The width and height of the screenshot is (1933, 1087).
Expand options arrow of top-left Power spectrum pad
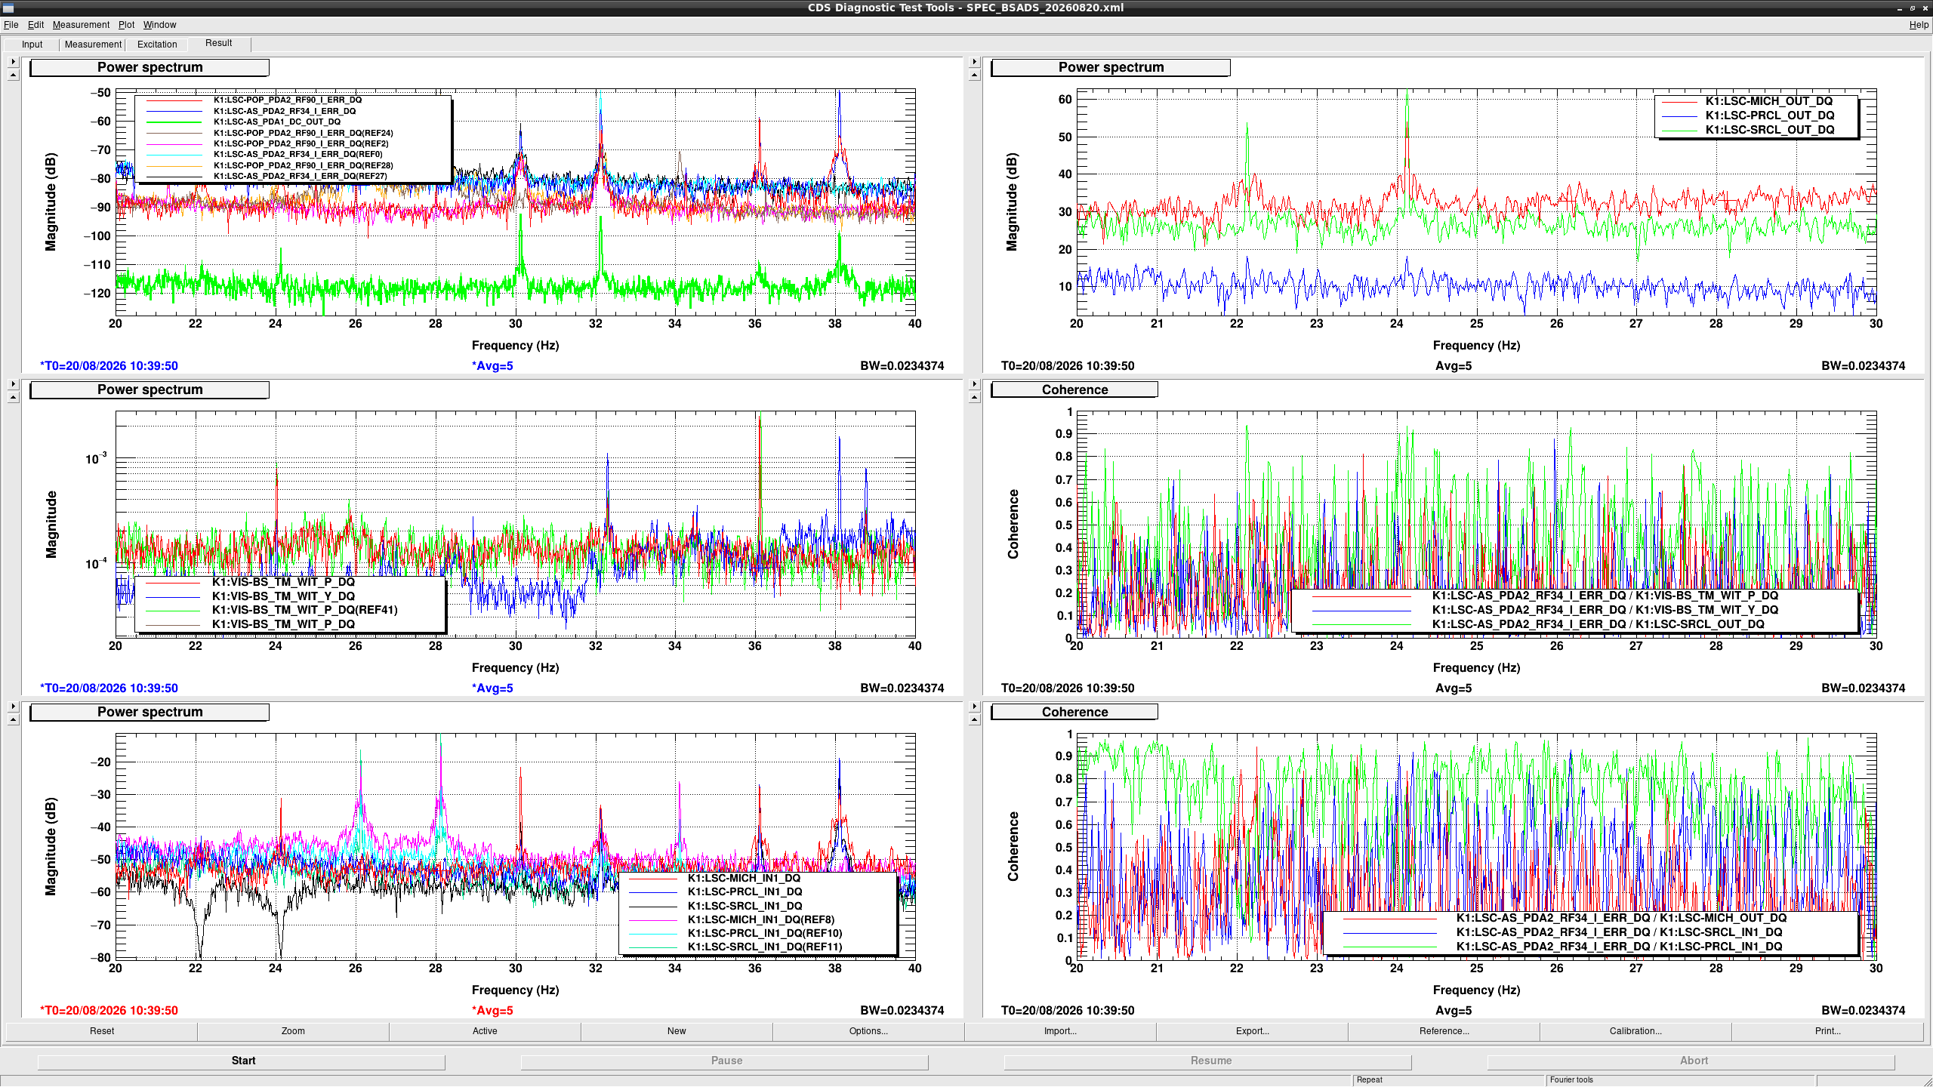click(x=13, y=62)
